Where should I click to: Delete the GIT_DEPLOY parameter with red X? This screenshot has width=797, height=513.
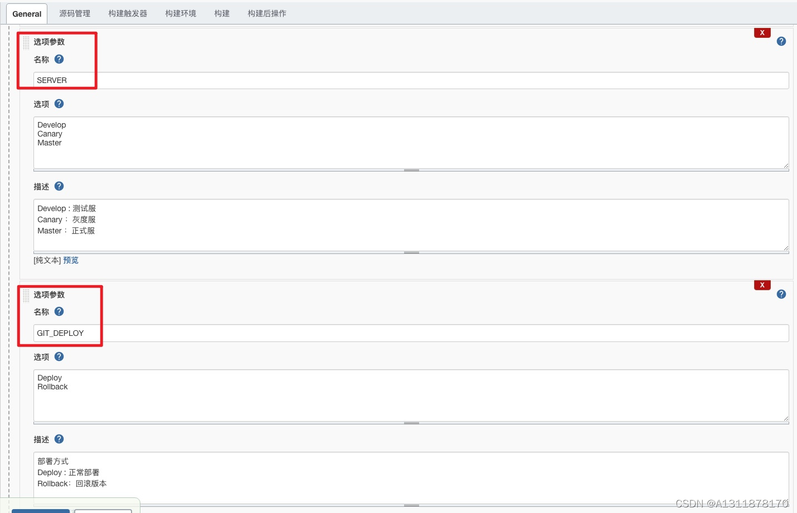(x=762, y=285)
